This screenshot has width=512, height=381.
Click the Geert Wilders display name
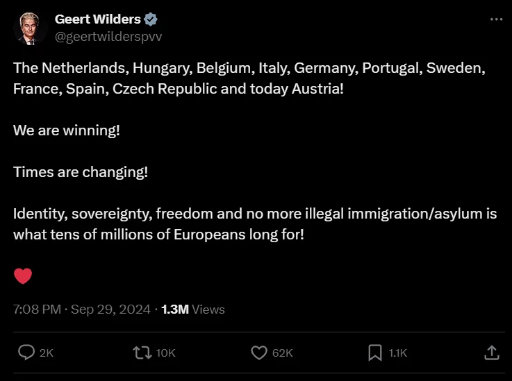coord(97,19)
